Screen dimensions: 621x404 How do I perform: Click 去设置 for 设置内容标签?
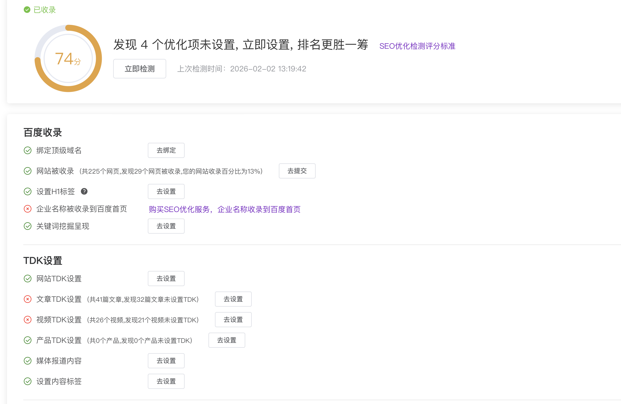tap(166, 381)
